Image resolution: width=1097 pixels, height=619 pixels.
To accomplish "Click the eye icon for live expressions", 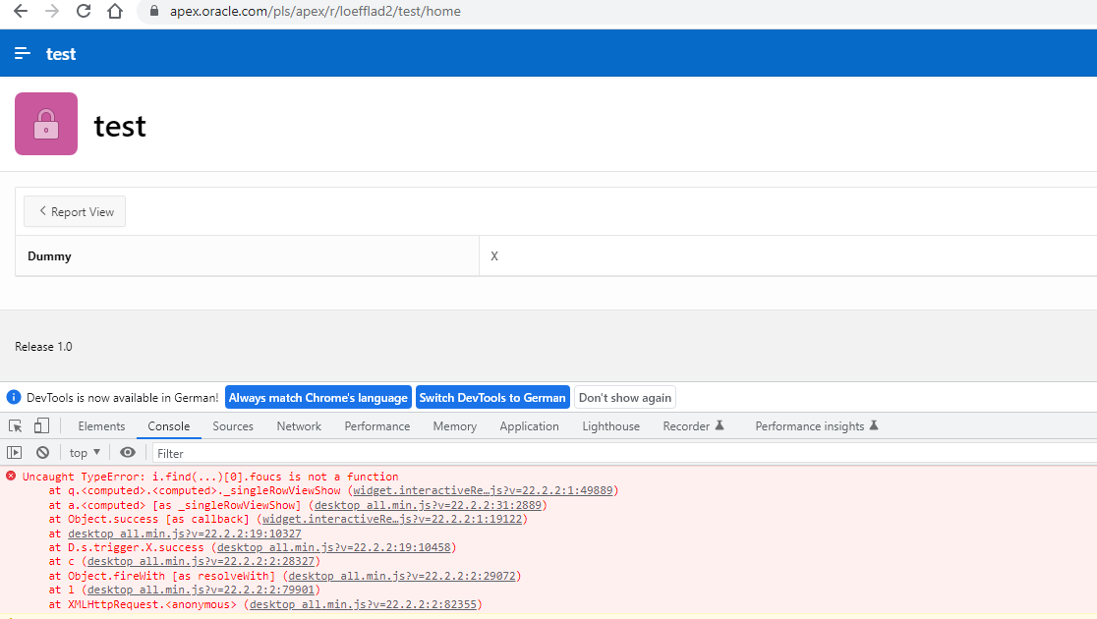I will (x=128, y=453).
